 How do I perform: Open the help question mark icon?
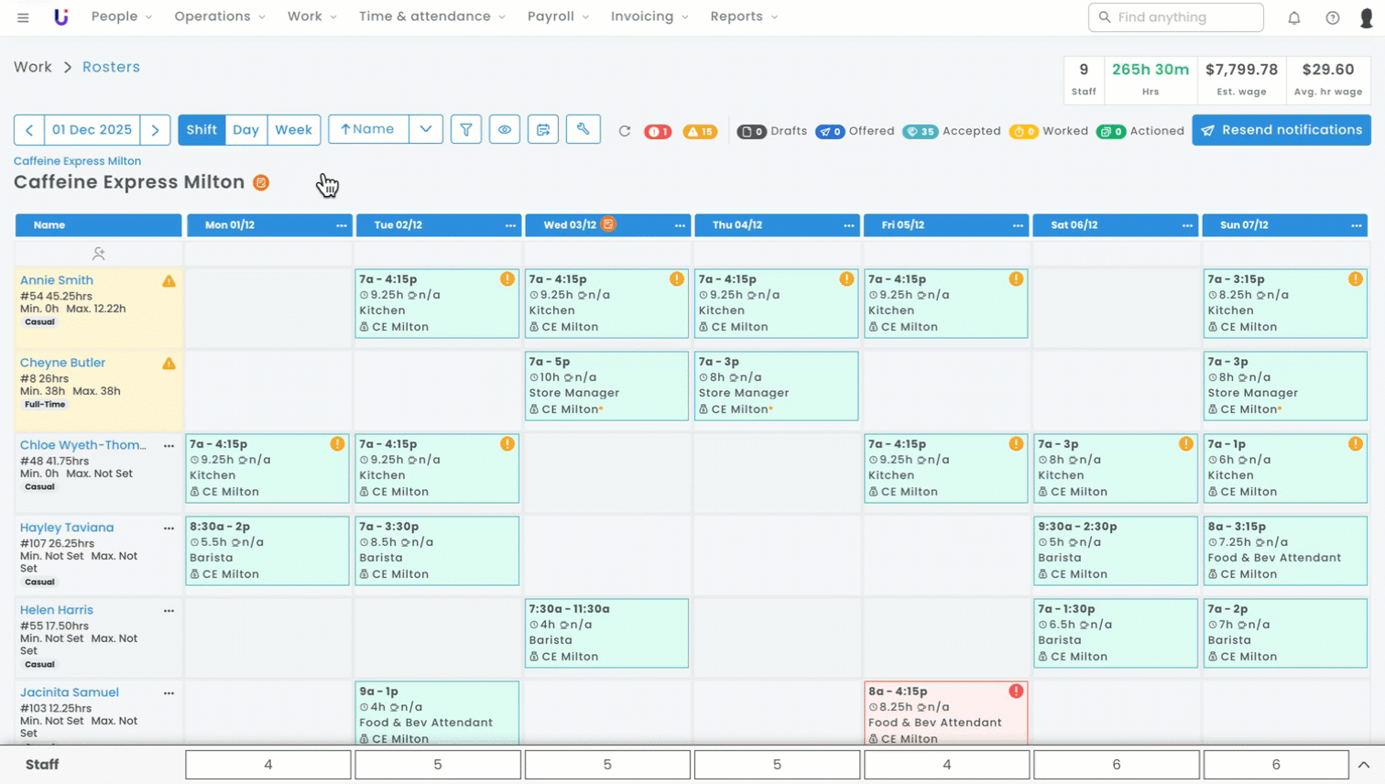point(1333,17)
